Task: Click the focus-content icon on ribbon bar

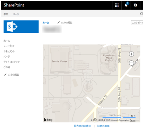Action: (141, 14)
